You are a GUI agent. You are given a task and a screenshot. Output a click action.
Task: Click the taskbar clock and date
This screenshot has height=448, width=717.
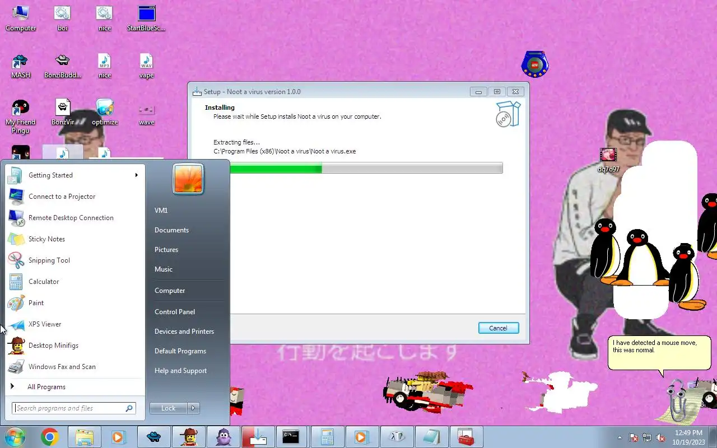pyautogui.click(x=688, y=437)
